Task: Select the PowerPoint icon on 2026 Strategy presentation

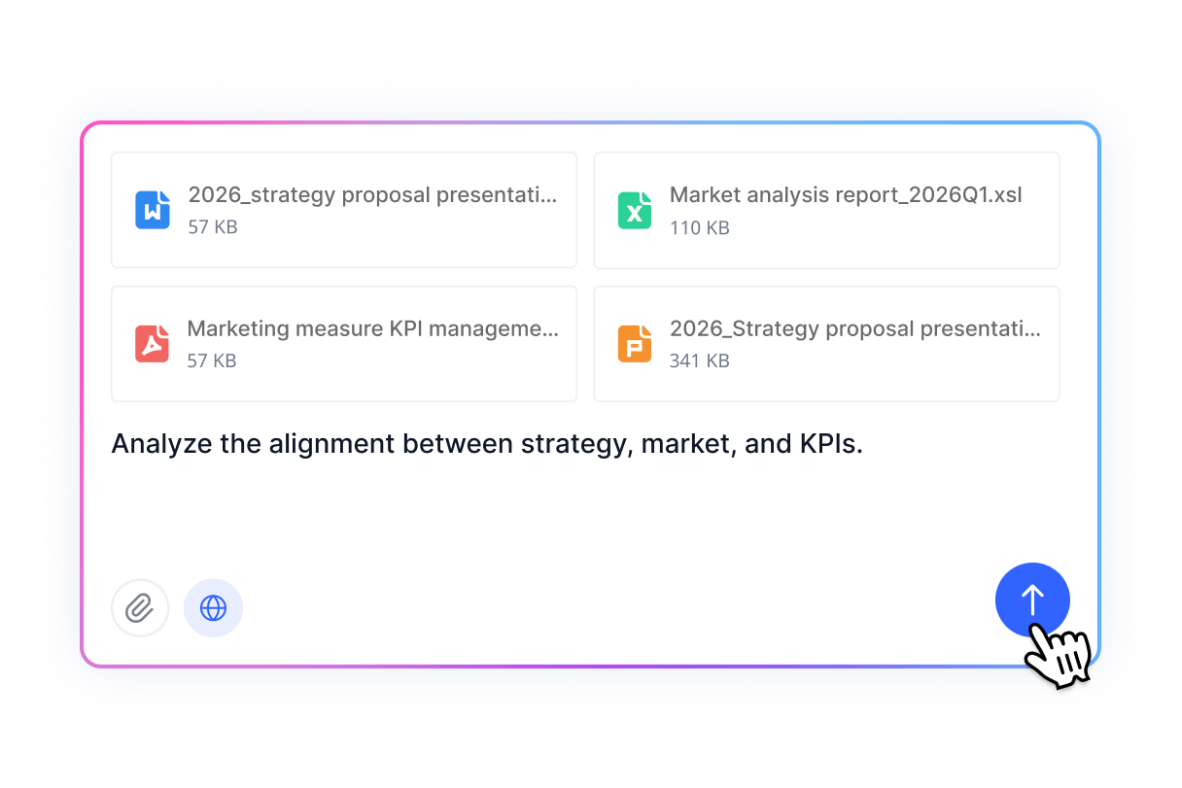Action: click(x=634, y=343)
